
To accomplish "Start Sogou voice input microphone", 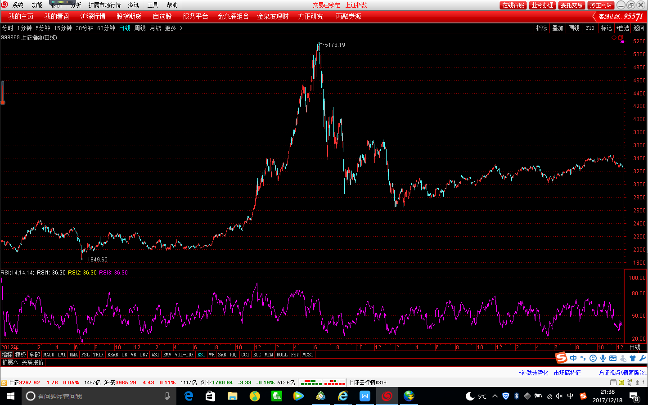I will [603, 358].
